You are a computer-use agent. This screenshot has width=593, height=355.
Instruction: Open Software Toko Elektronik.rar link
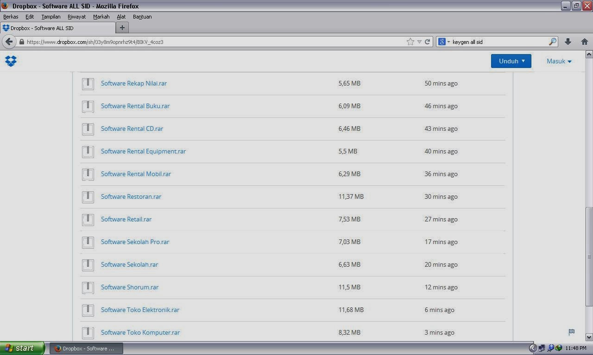pos(140,310)
